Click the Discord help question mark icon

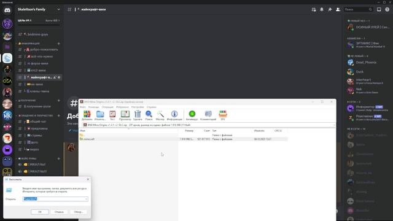(387, 10)
